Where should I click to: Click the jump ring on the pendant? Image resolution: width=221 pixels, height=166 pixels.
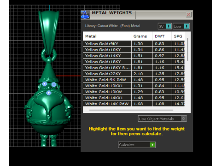pyautogui.click(x=49, y=54)
